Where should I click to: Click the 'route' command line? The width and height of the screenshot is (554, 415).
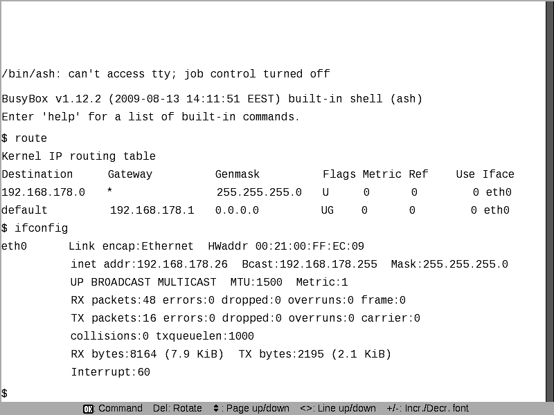coord(24,138)
